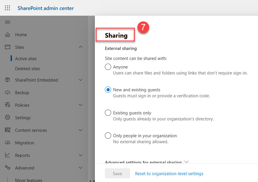Click Reset to organization-level settings link
This screenshot has width=258, height=182.
pos(169,174)
